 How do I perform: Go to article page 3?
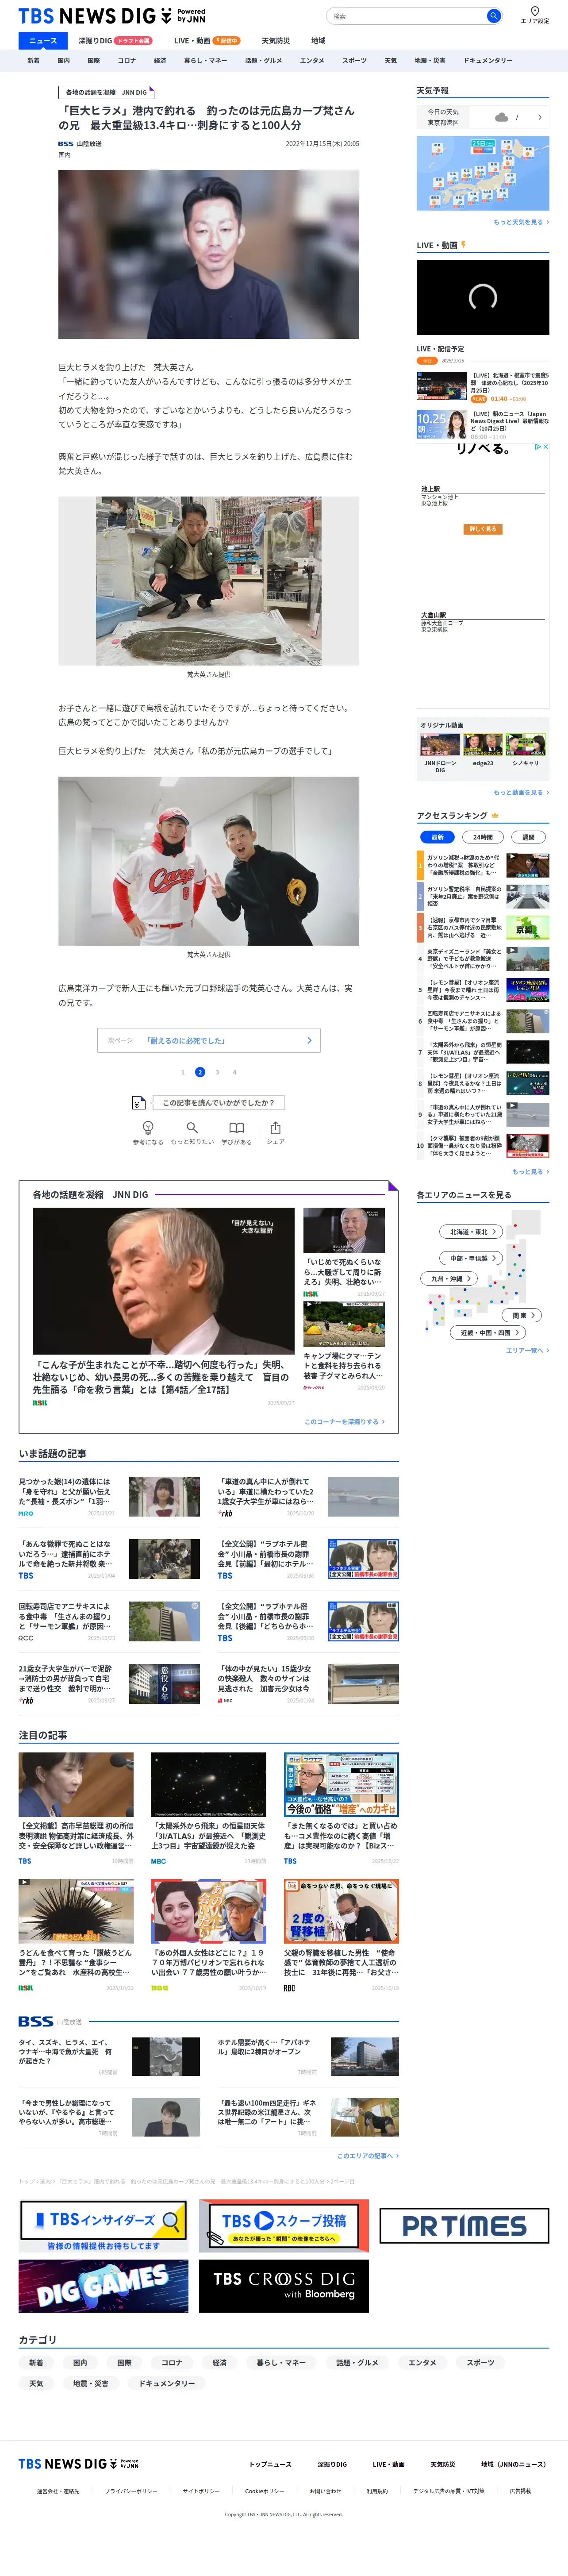[x=217, y=1072]
